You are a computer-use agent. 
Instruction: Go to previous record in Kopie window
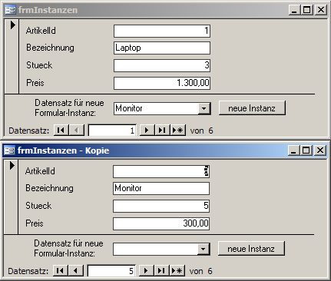coord(75,271)
